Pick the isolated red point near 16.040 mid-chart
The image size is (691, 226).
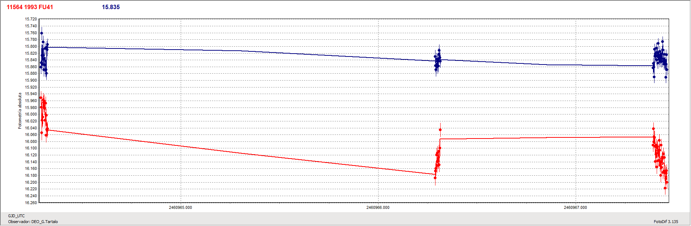click(x=440, y=130)
